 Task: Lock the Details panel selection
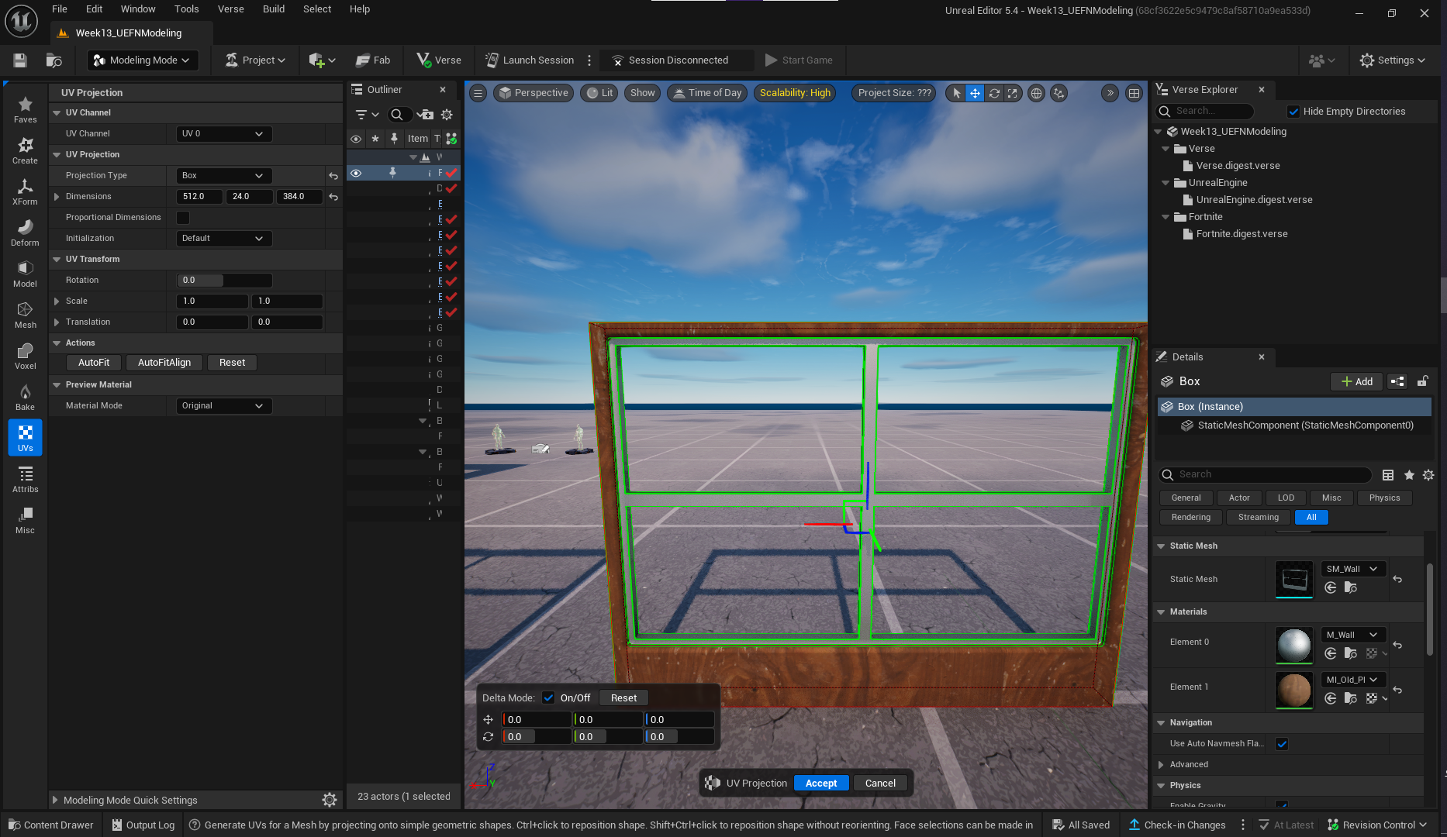tap(1422, 381)
